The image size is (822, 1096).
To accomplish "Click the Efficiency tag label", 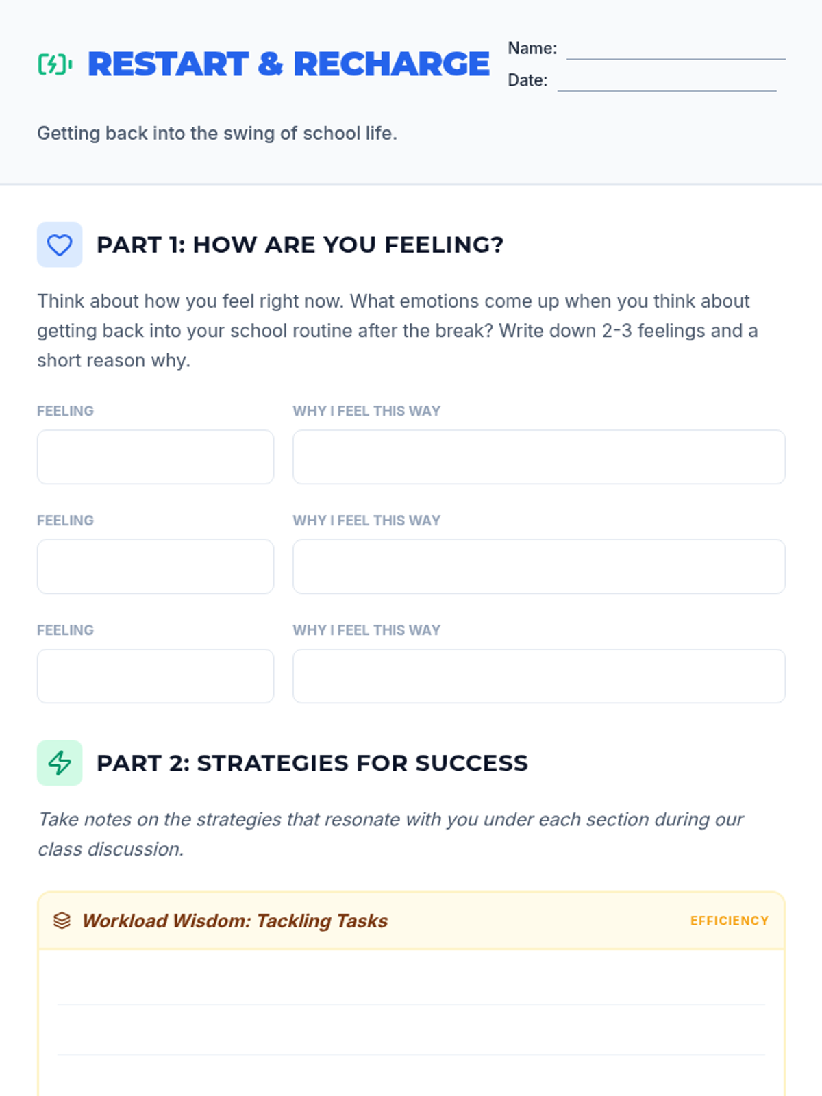I will tap(729, 921).
